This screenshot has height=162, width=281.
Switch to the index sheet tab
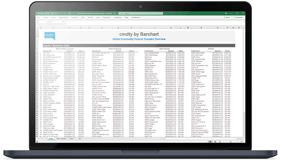click(x=71, y=139)
